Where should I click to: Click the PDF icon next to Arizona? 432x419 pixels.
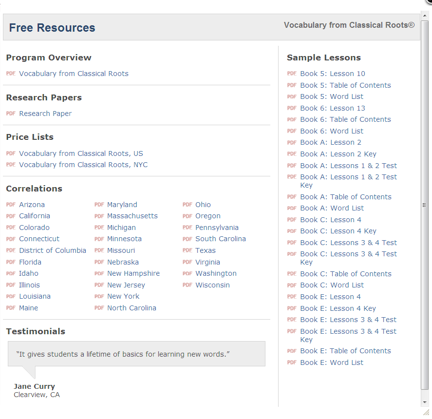click(11, 205)
